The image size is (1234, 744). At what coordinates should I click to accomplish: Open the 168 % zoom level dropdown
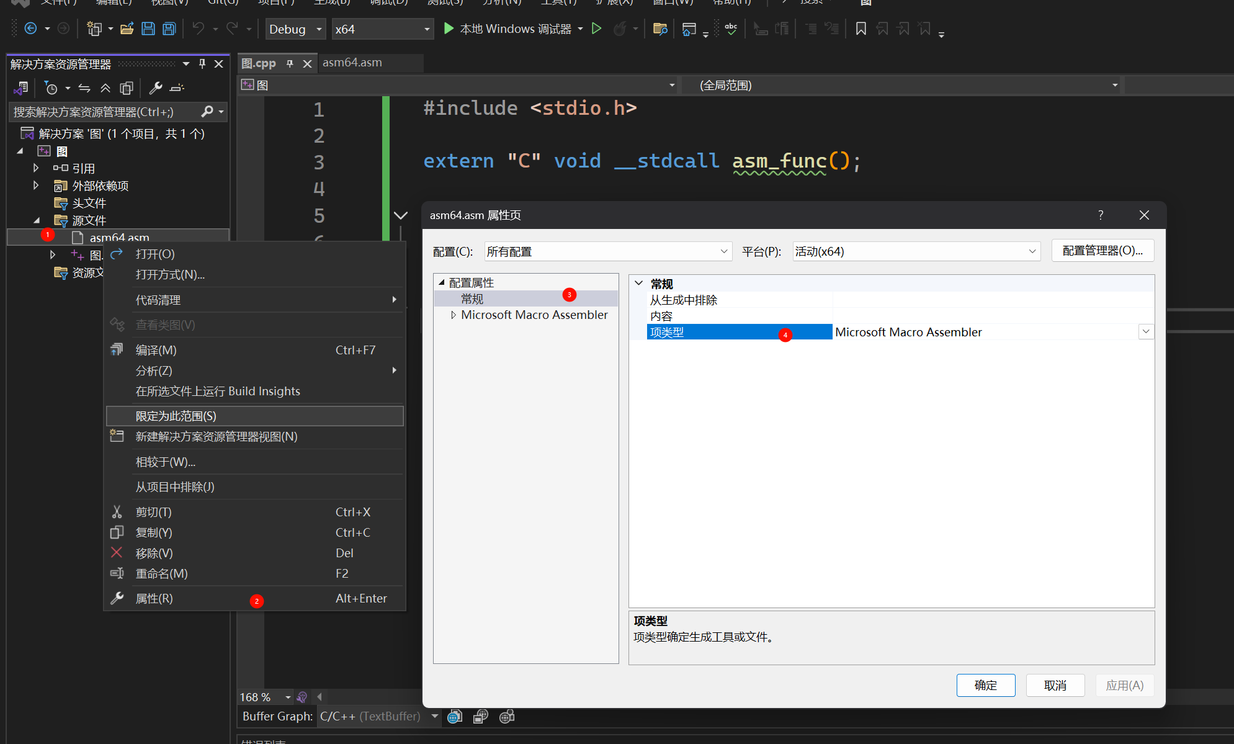tap(288, 697)
